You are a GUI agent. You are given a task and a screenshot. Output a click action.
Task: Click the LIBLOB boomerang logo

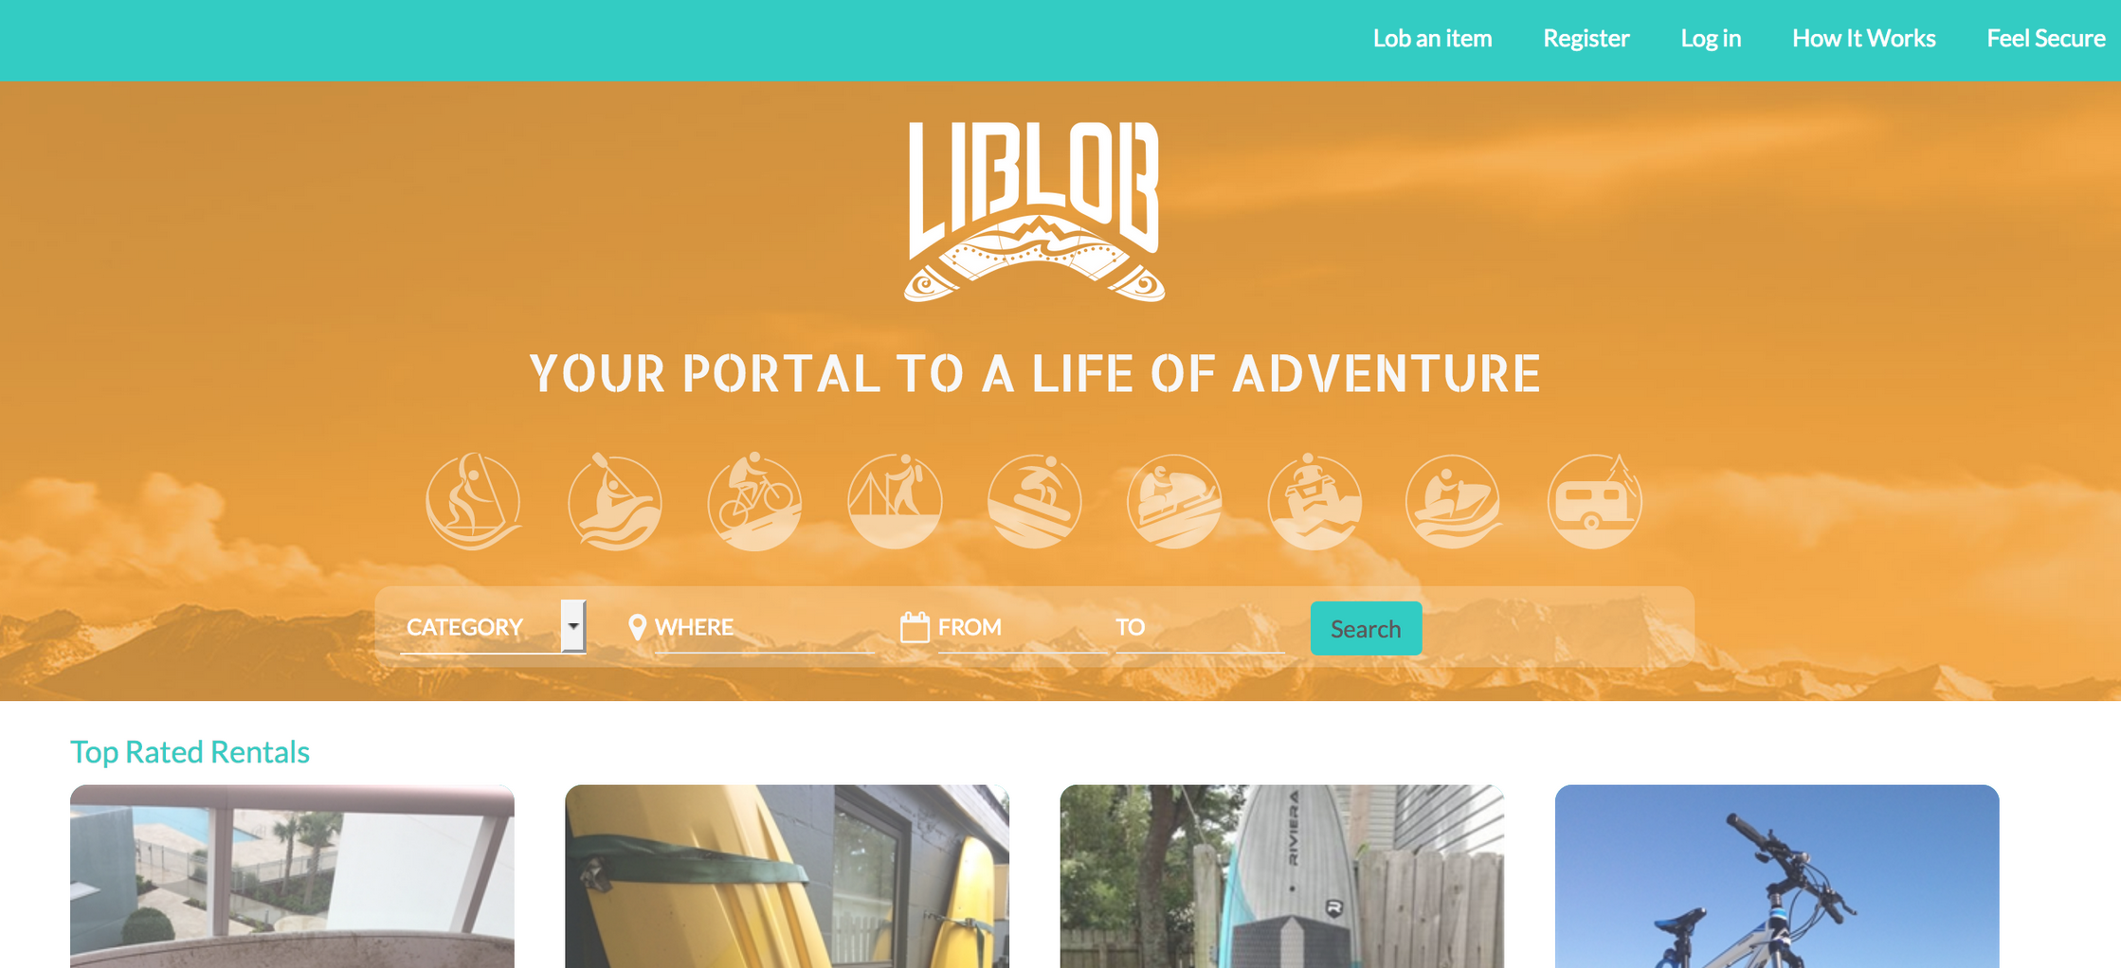[x=1034, y=211]
